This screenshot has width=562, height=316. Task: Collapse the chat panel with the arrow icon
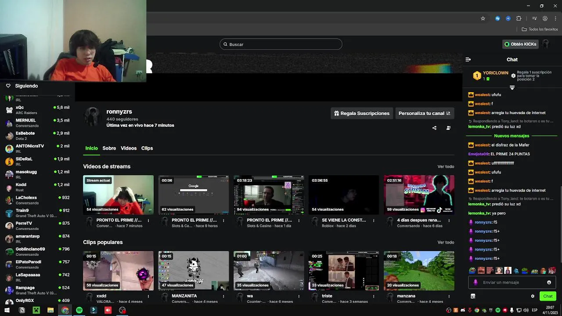pyautogui.click(x=468, y=59)
